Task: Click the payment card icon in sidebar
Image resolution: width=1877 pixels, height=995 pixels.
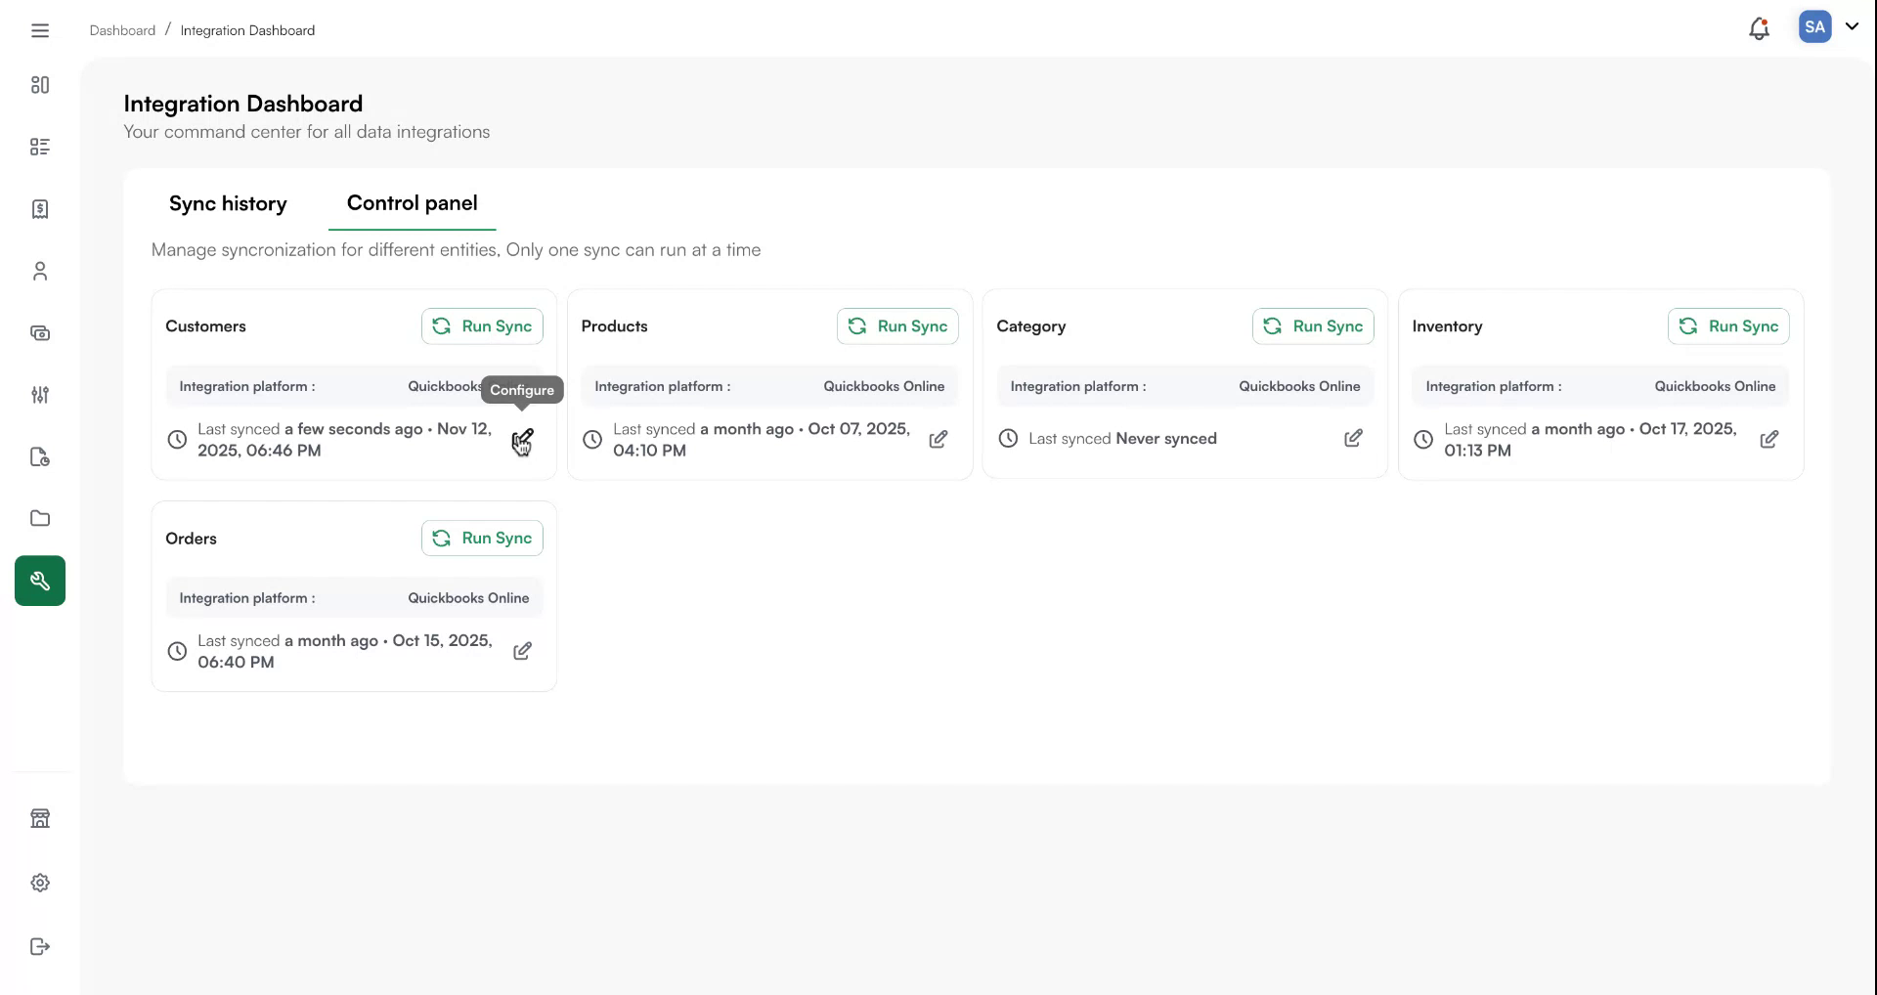Action: click(x=40, y=333)
